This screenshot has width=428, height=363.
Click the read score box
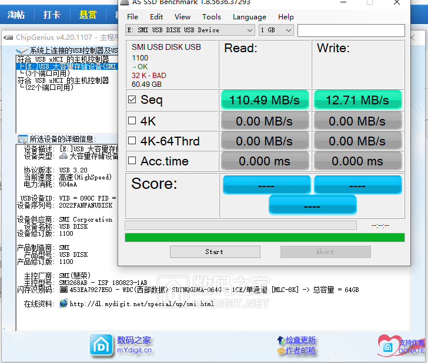tap(267, 185)
